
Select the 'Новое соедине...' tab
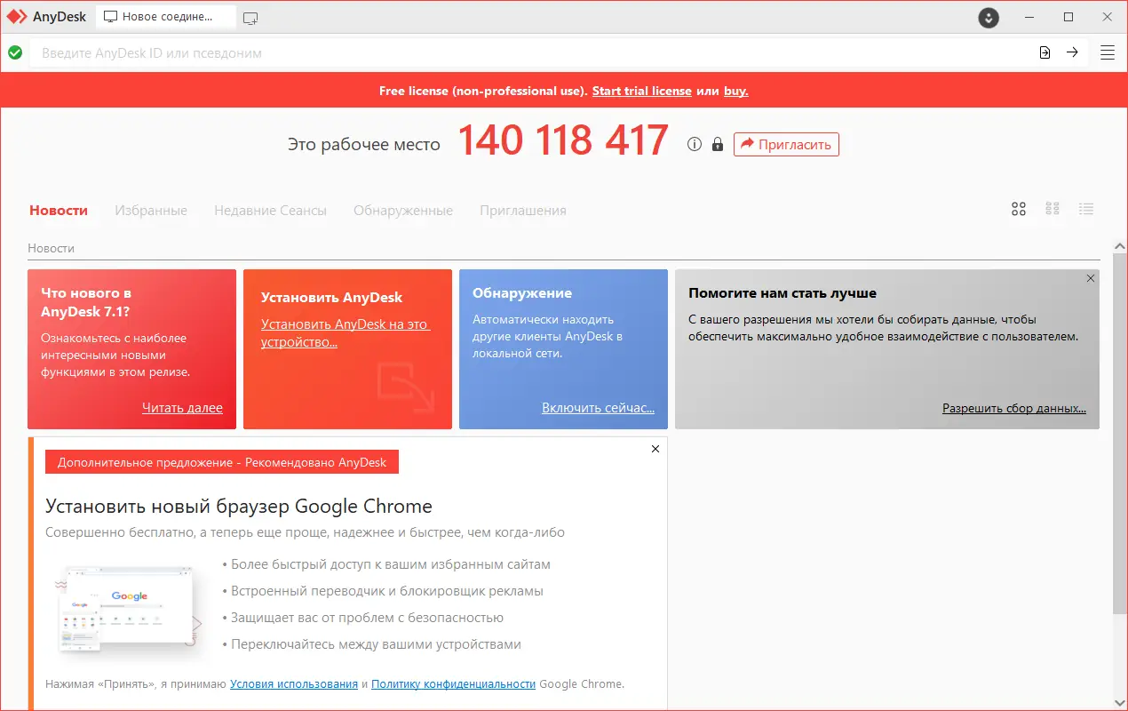(165, 17)
